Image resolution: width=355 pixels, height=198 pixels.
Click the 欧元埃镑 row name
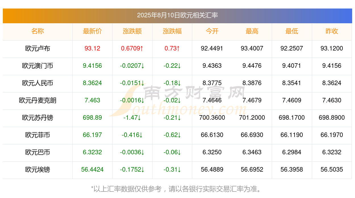pos(38,170)
